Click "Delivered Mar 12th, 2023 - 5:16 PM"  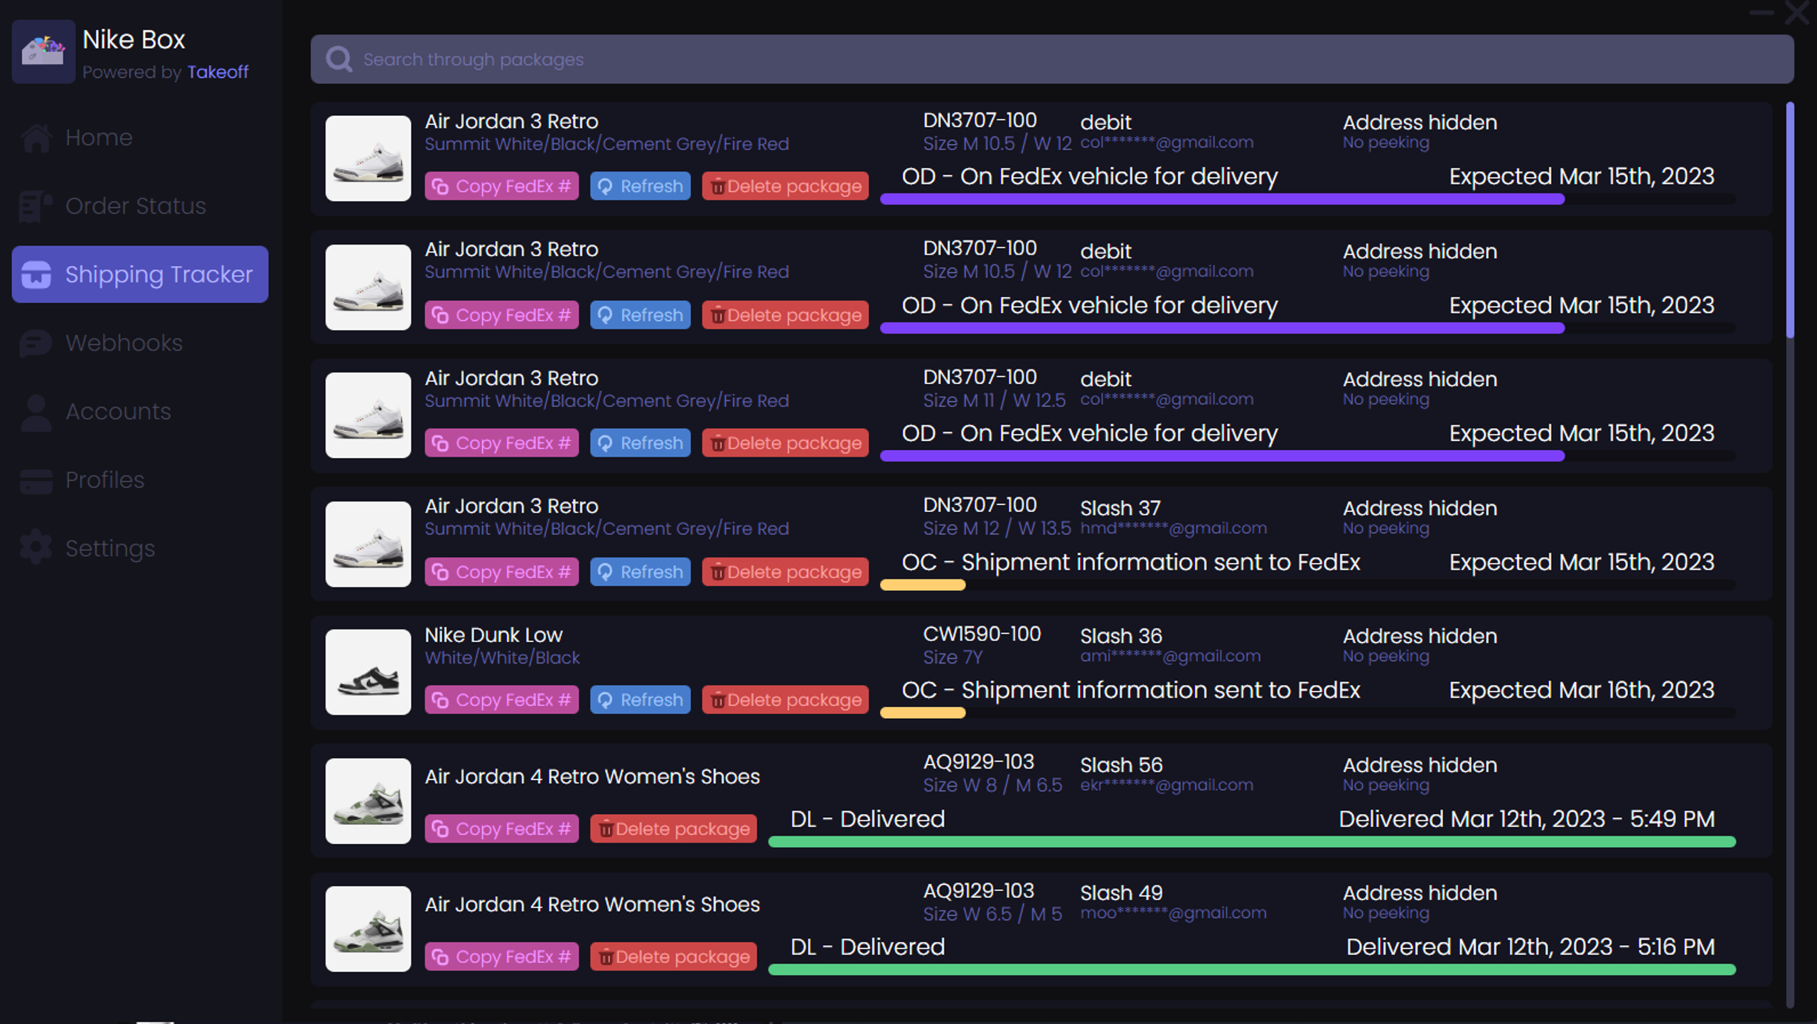1531,947
